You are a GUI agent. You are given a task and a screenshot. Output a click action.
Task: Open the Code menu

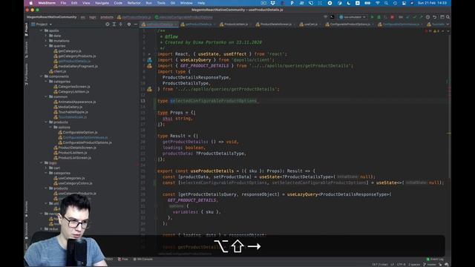(118, 3)
